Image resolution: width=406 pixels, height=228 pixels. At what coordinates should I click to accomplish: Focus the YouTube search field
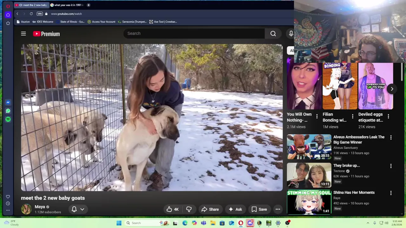(194, 34)
